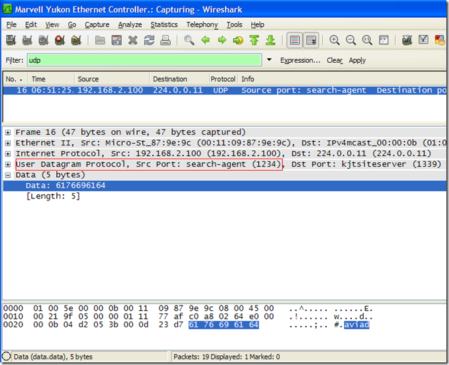Image resolution: width=449 pixels, height=365 pixels.
Task: Open the View menu
Action: point(52,24)
